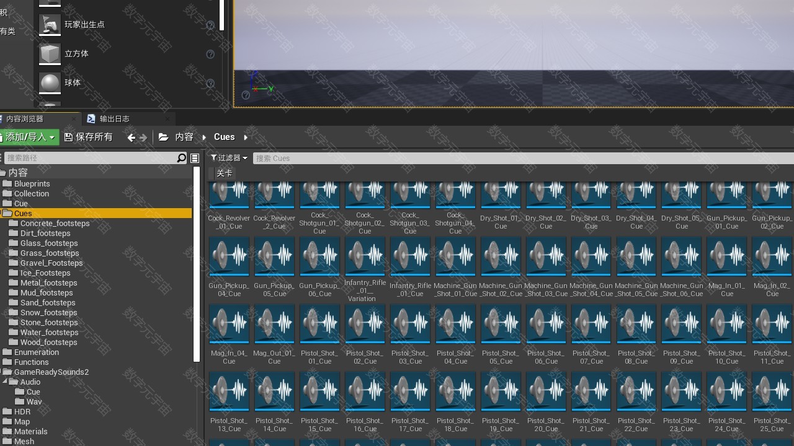Expand the arrow after Cues breadcrumb
This screenshot has width=794, height=446.
[x=246, y=138]
